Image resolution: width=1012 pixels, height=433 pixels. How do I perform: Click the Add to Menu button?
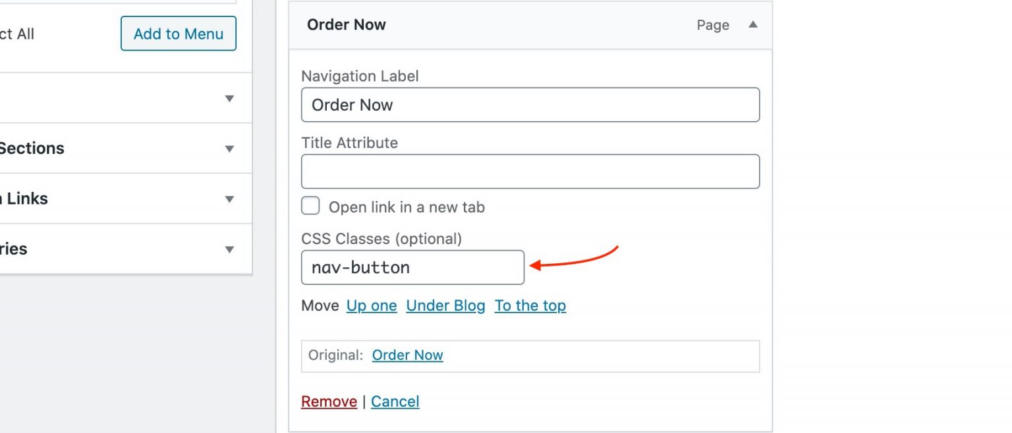point(178,34)
